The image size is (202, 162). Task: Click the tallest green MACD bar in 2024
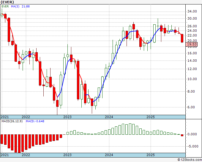point(130,129)
